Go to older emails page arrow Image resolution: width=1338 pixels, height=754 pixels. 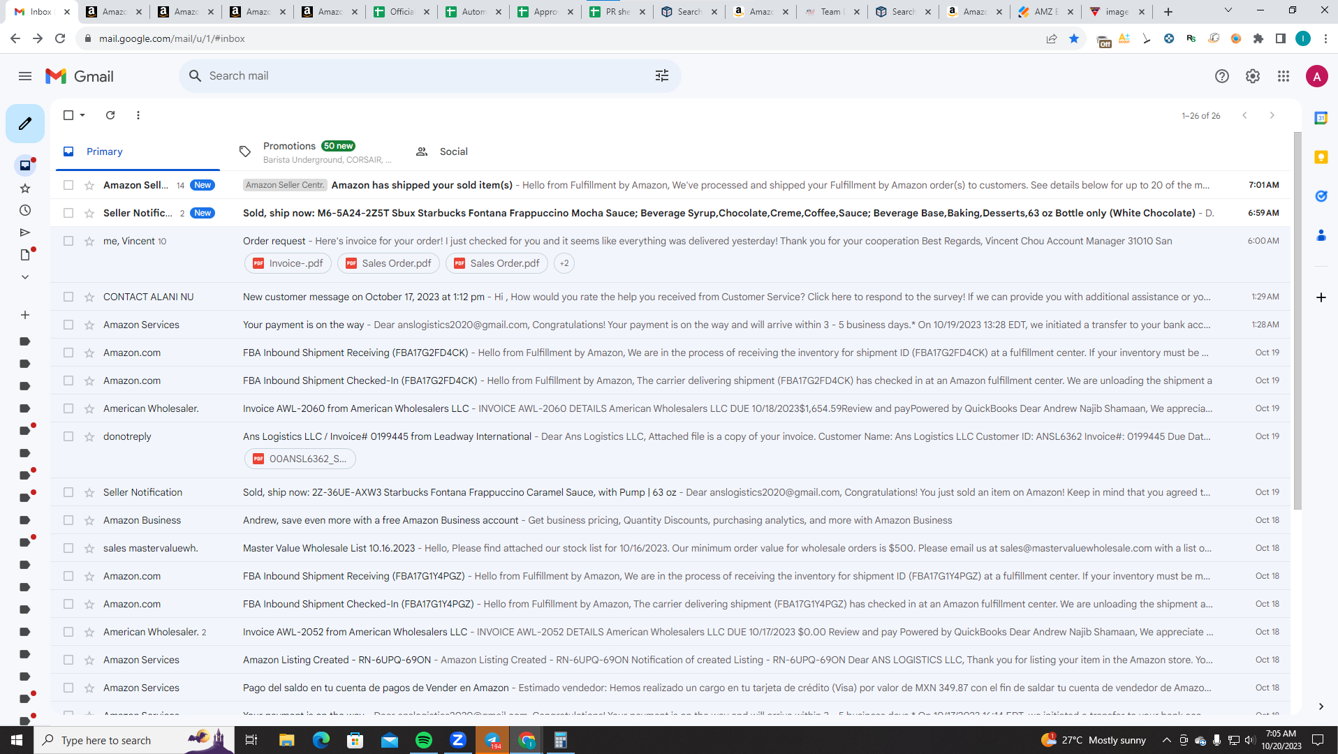(1272, 115)
